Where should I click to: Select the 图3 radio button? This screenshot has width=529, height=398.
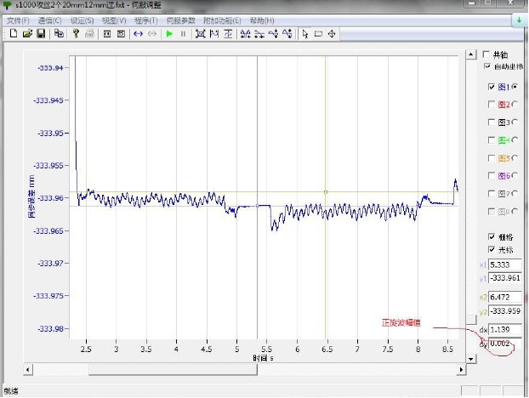click(515, 122)
